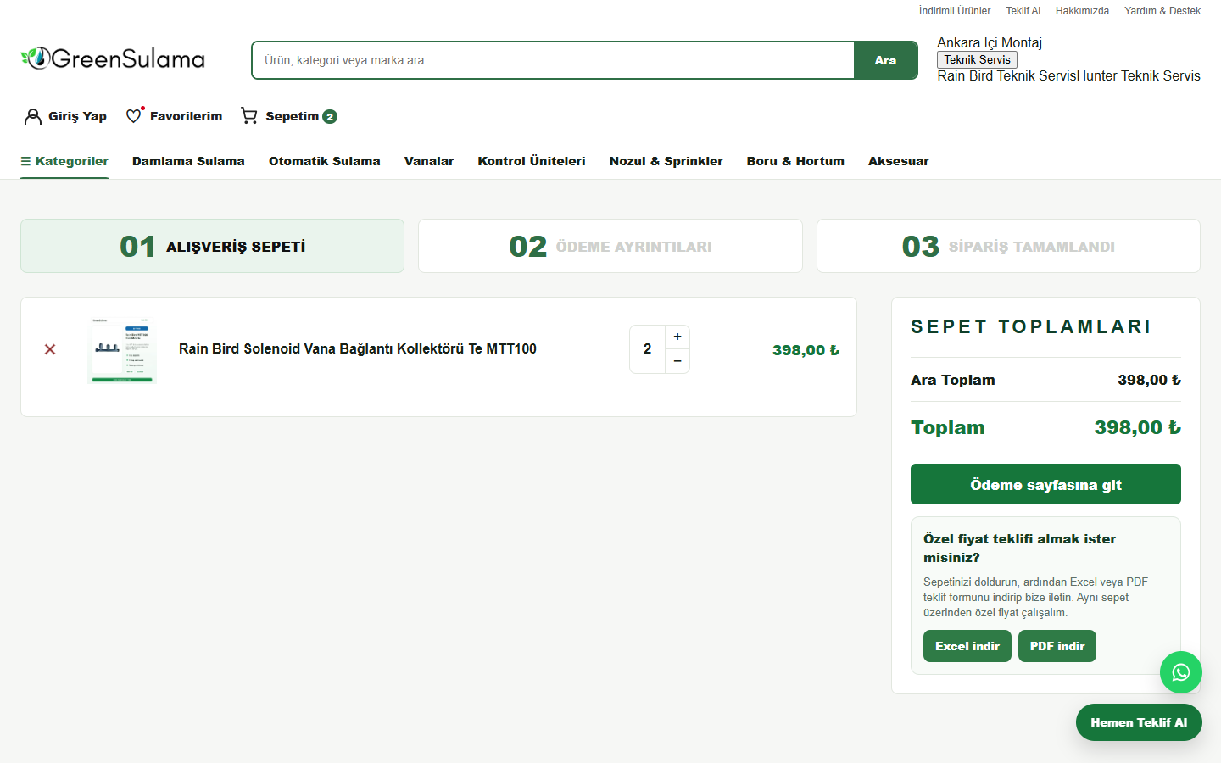
Task: Click the item price 398,00 ₺
Action: click(806, 350)
